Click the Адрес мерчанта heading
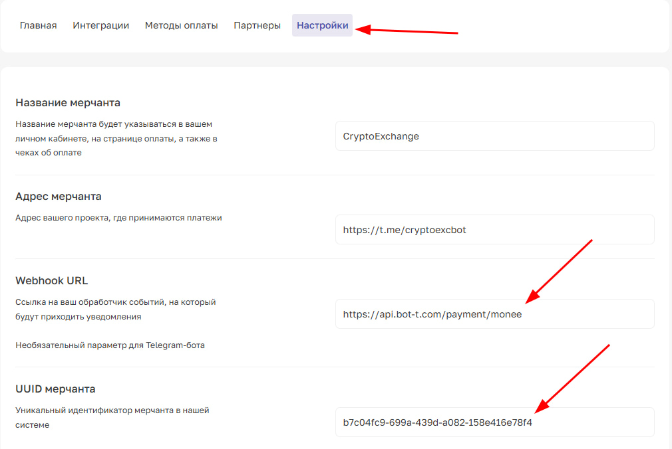672x449 pixels. click(x=59, y=197)
